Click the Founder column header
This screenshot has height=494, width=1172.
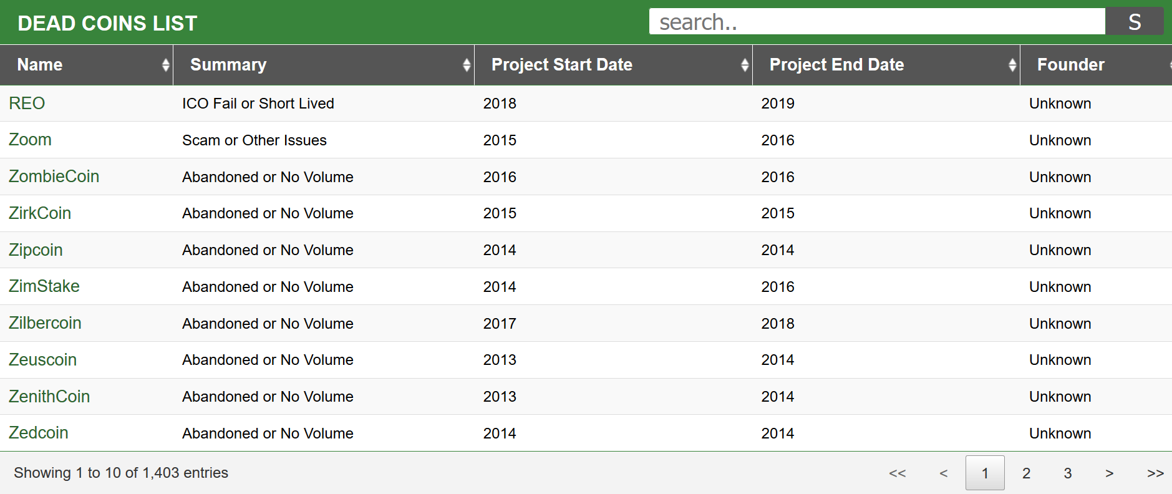point(1070,65)
